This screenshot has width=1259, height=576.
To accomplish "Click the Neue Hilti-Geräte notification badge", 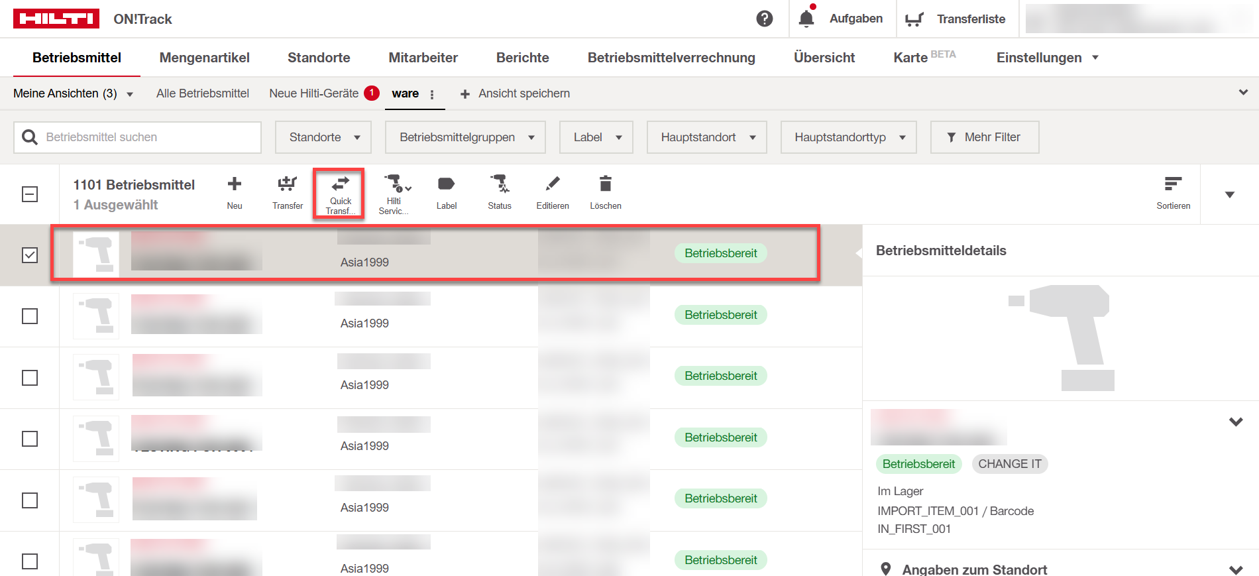I will click(372, 93).
